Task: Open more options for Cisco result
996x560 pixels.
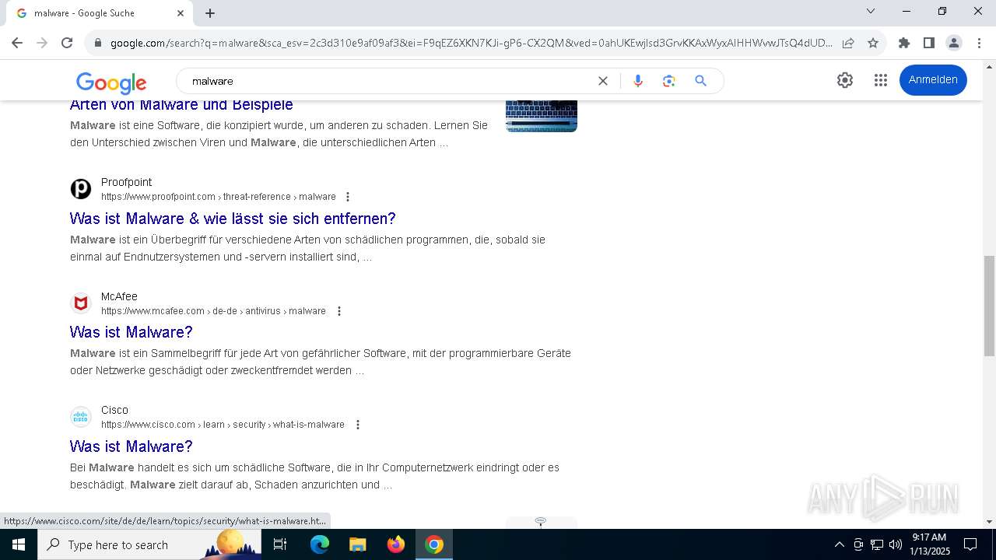Action: point(358,425)
